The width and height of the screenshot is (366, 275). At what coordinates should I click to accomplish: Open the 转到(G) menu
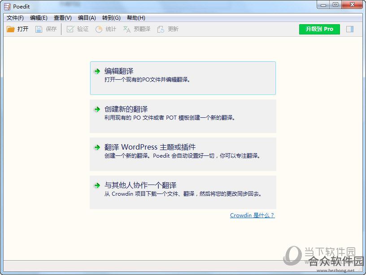[x=111, y=18]
